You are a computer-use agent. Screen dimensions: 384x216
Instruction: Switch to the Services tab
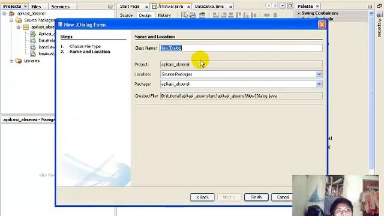pyautogui.click(x=60, y=7)
